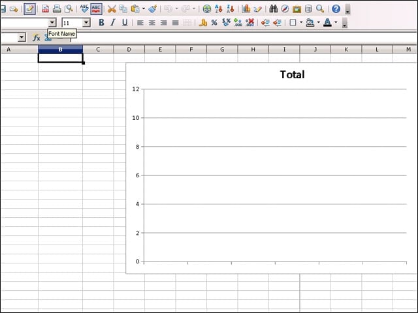Image resolution: width=418 pixels, height=313 pixels.
Task: Open the Navigator compass icon
Action: [285, 9]
